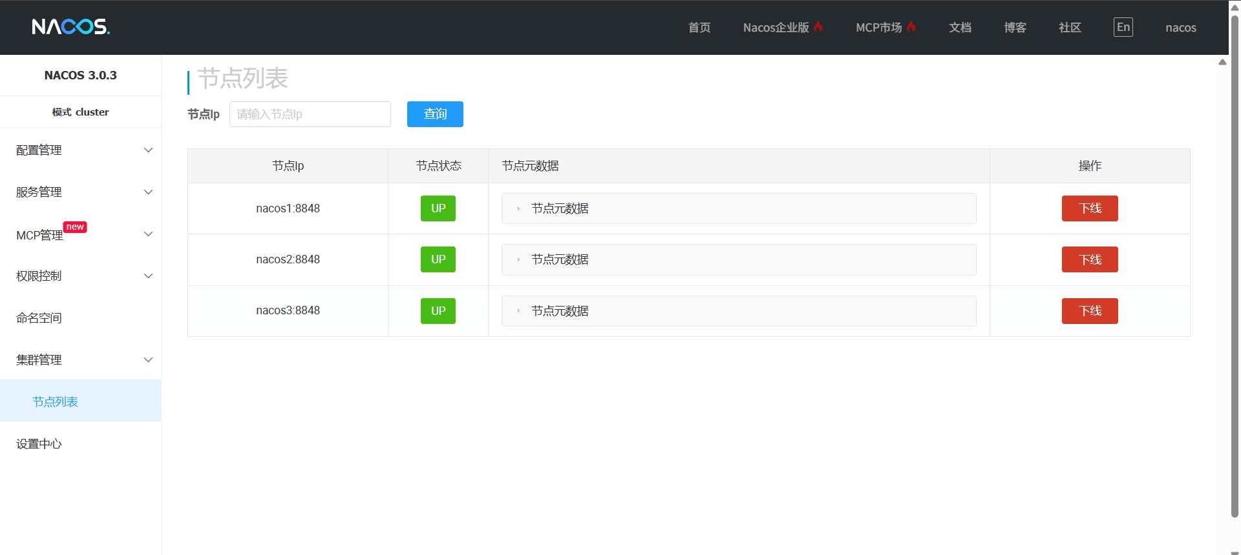Click the NACOS 3.0.3 version label

click(x=81, y=76)
